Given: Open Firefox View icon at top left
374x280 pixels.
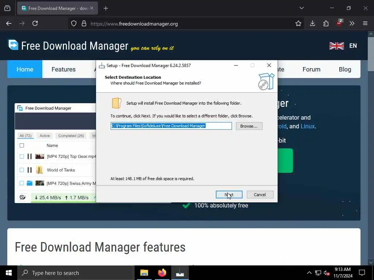Looking at the screenshot, I should [7, 8].
